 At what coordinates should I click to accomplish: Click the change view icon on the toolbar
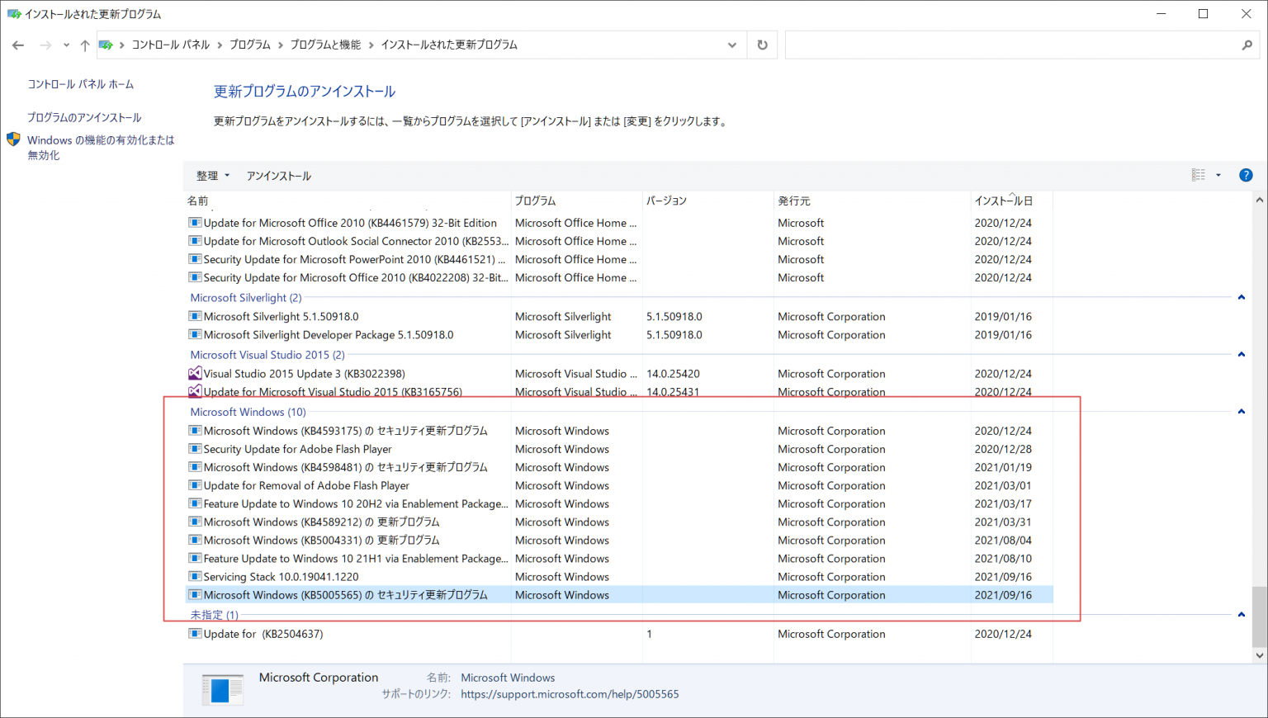click(x=1199, y=175)
